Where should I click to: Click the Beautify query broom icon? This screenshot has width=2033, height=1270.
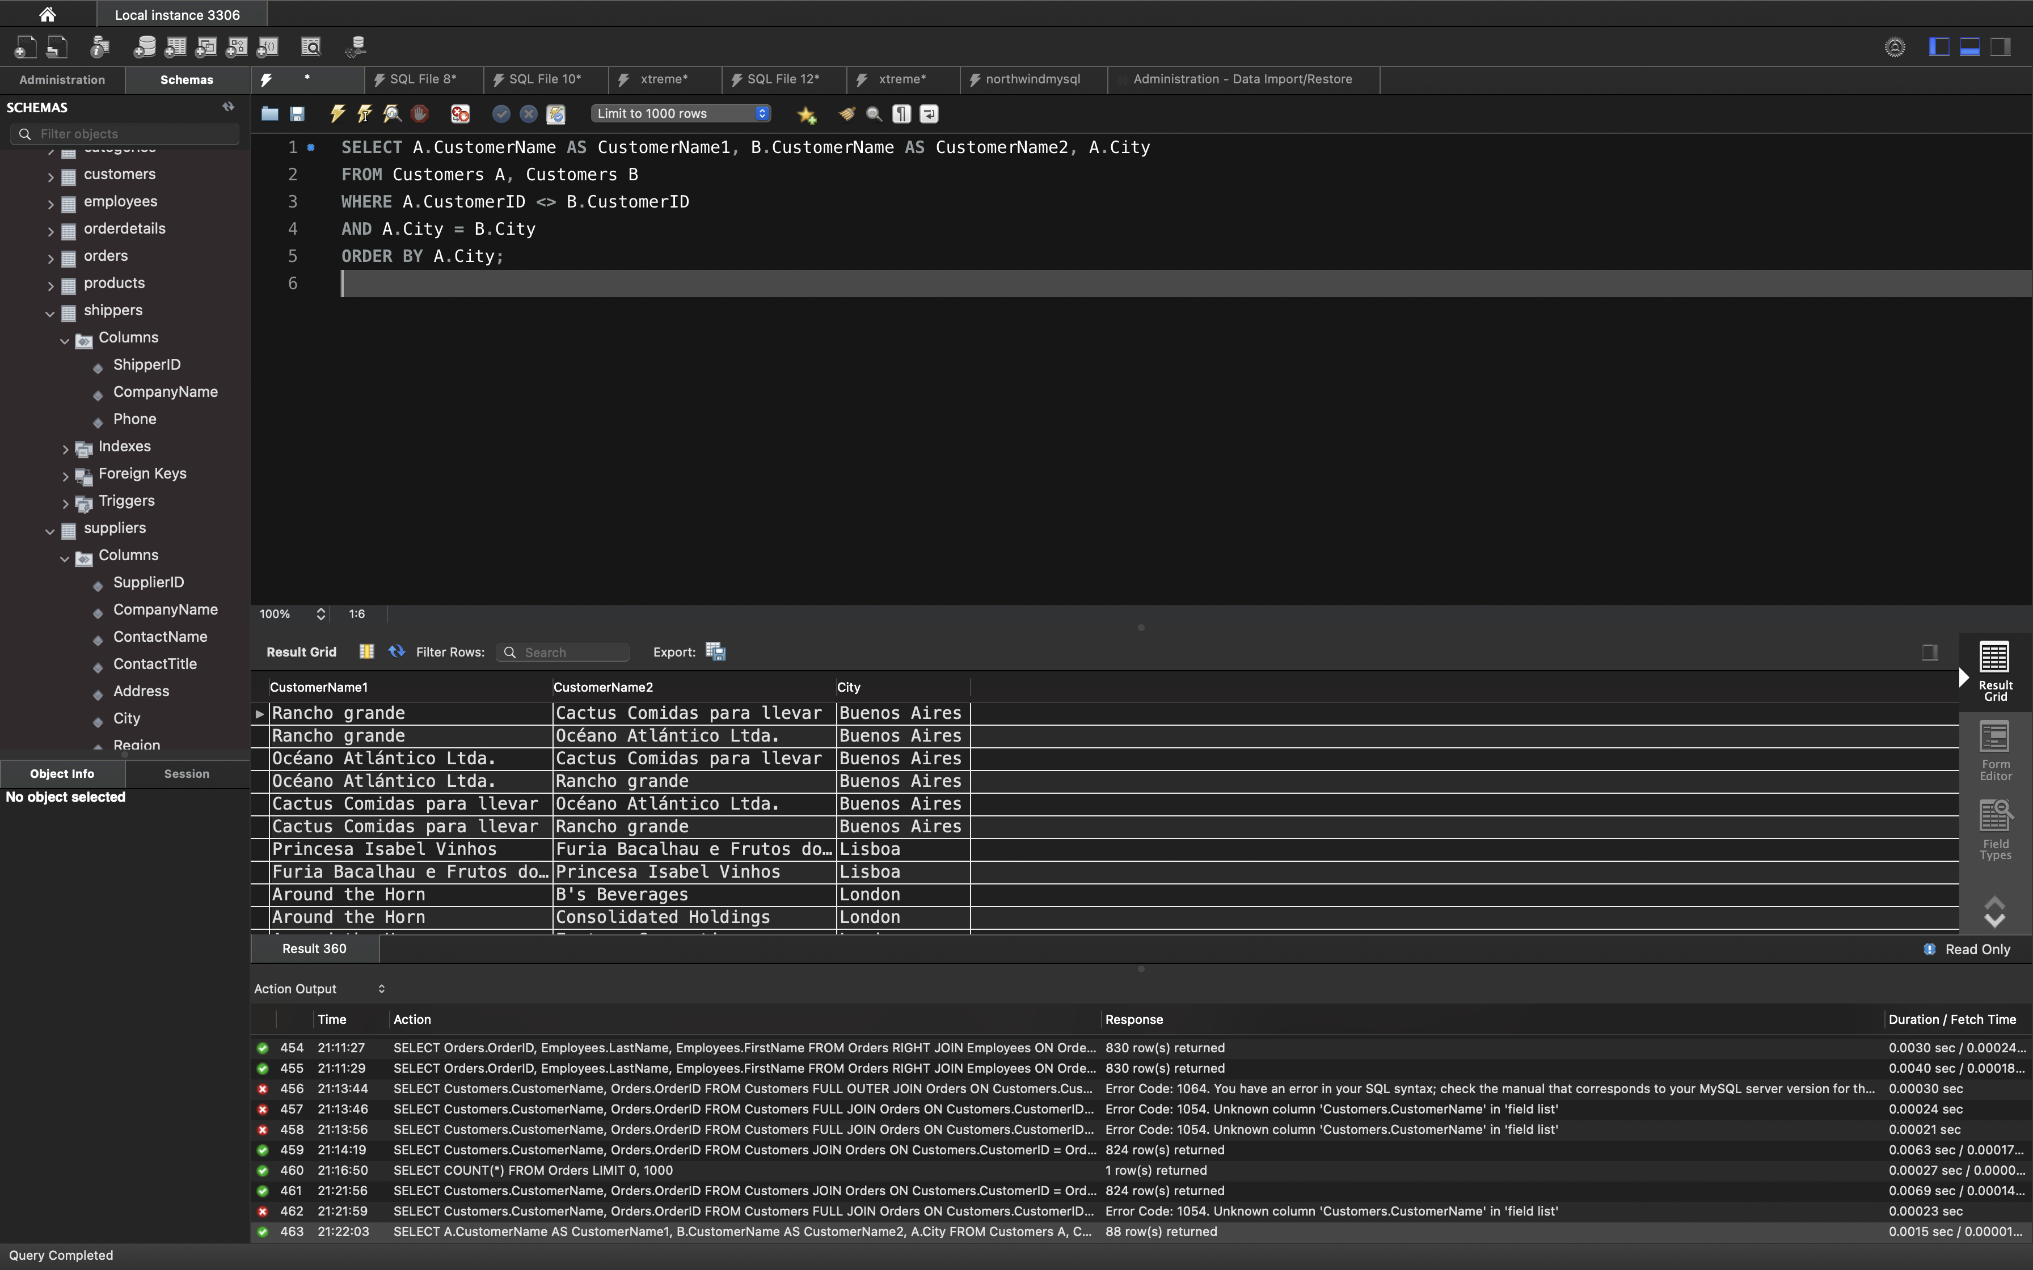[847, 113]
